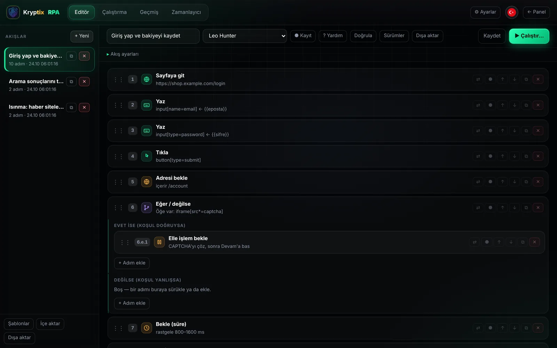The image size is (557, 348).
Task: Duplicate the 'Isınma: haber sitele...' flow
Action: (71, 108)
